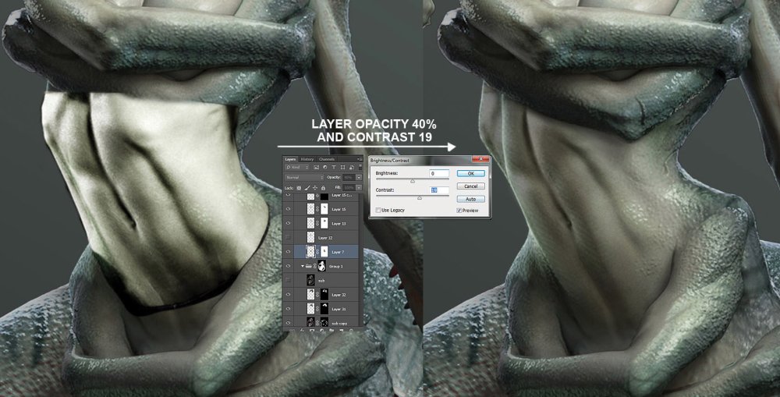Click the lock position icon
Viewport: 780px width, 397px height.
[315, 188]
